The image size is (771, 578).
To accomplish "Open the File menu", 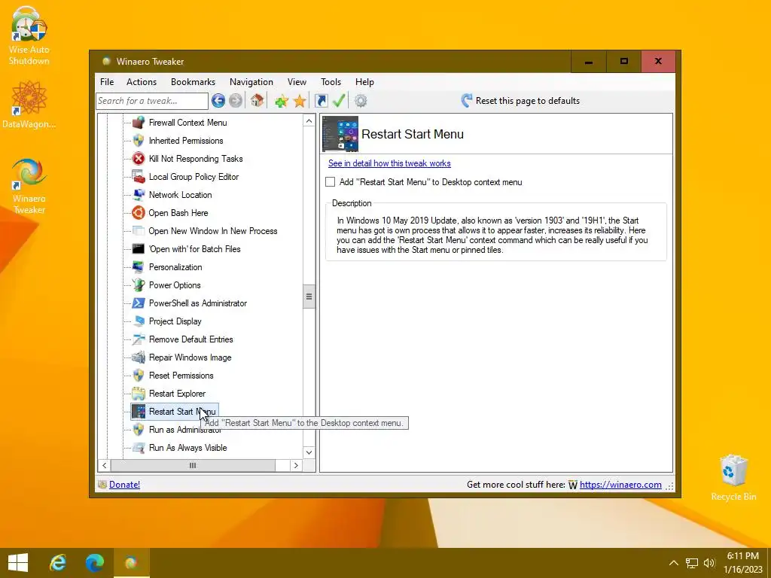I will (x=107, y=82).
